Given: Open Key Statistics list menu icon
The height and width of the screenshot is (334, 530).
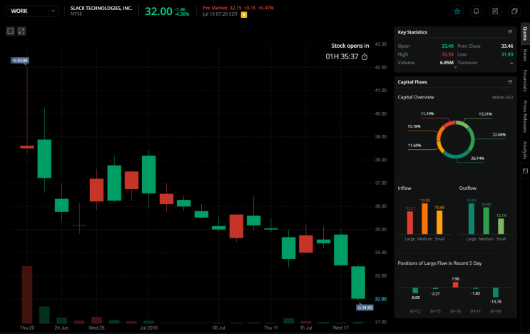Looking at the screenshot, I should tap(510, 32).
